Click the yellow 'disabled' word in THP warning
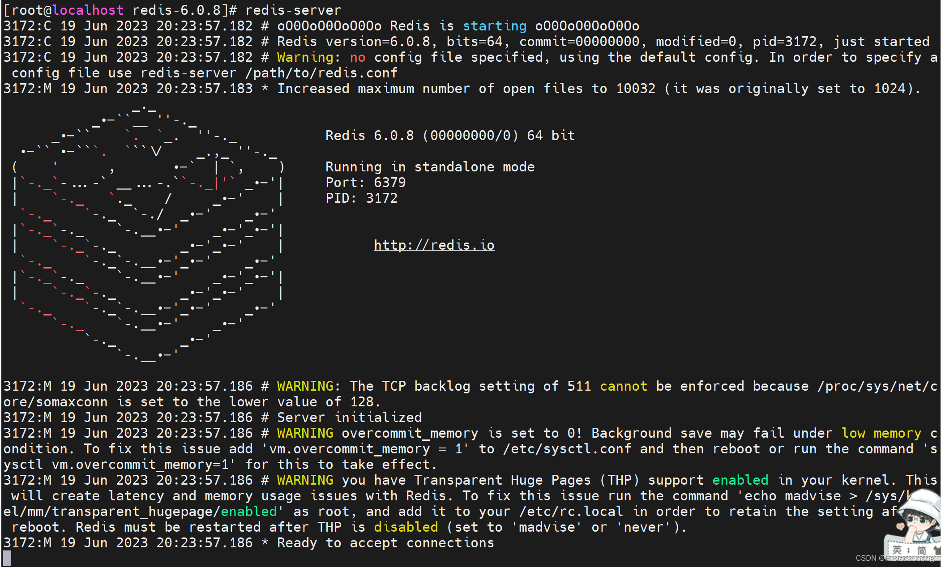This screenshot has height=567, width=941. tap(406, 527)
